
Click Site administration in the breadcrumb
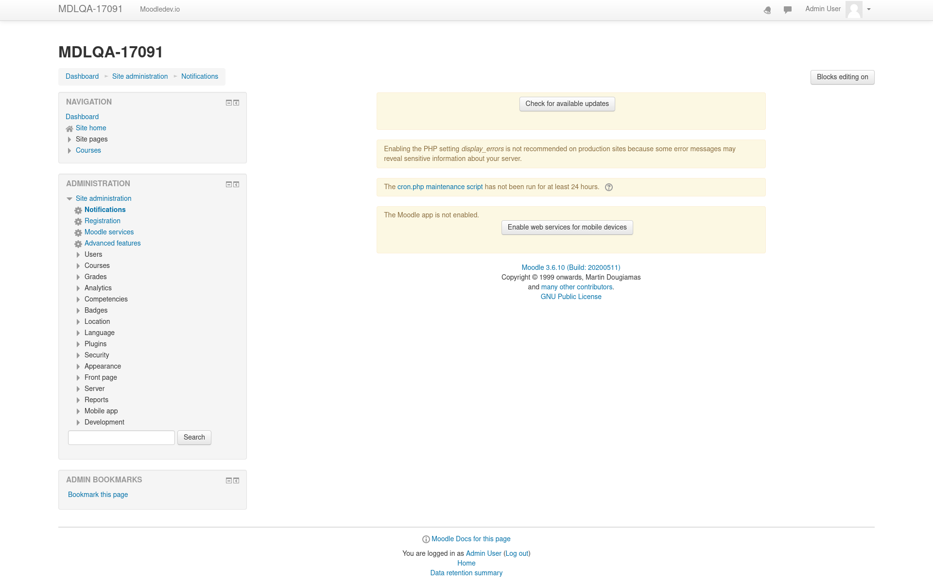[140, 76]
